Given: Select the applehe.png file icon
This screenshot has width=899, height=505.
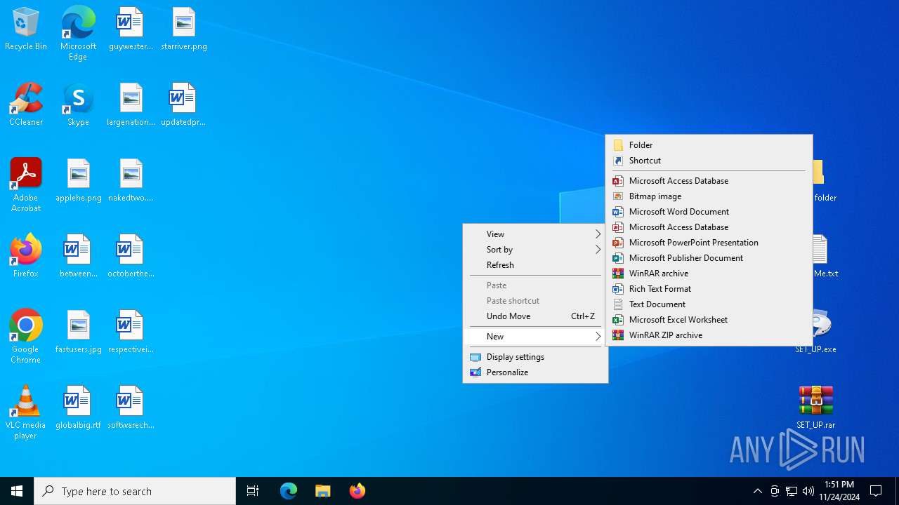Looking at the screenshot, I should [78, 181].
